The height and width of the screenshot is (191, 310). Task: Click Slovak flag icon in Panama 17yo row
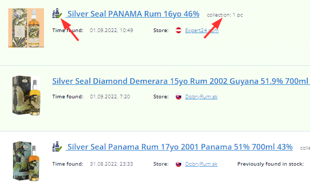coord(179,164)
